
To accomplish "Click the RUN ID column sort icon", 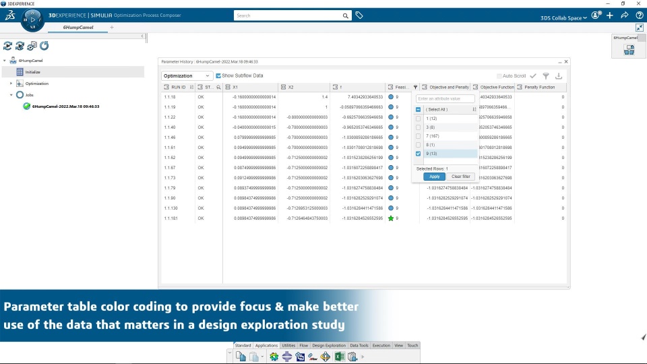I will pyautogui.click(x=191, y=87).
